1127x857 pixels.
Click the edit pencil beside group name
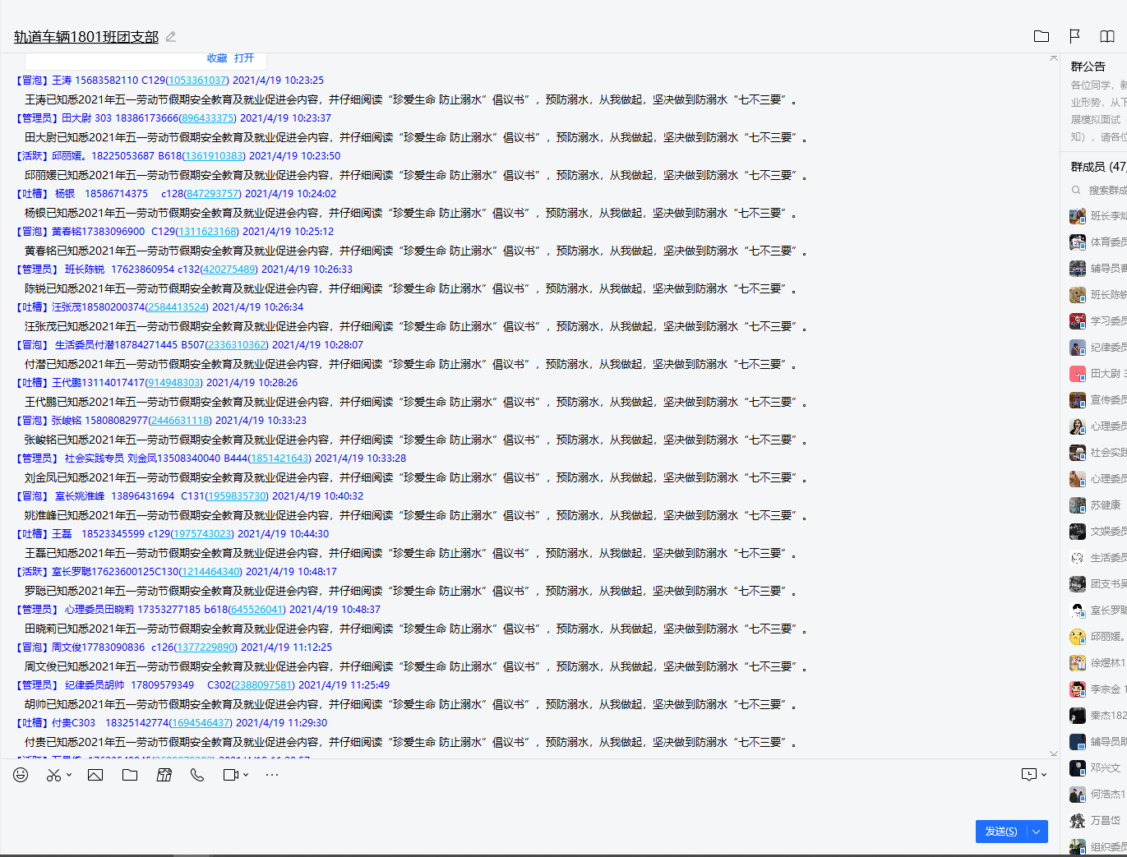pyautogui.click(x=171, y=37)
